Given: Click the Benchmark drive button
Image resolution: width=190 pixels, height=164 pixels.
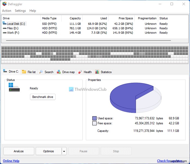Looking at the screenshot, I should tap(43, 97).
